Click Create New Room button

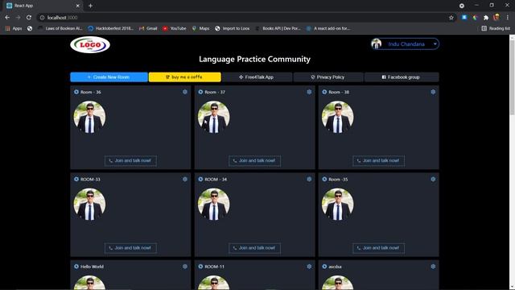pyautogui.click(x=109, y=77)
